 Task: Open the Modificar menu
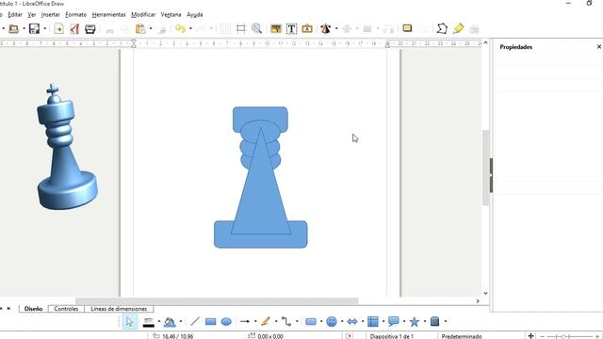tap(143, 15)
